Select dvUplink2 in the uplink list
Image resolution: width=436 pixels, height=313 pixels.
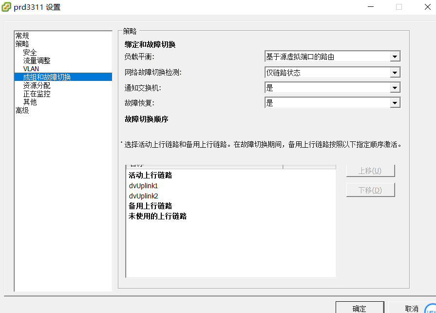(144, 196)
